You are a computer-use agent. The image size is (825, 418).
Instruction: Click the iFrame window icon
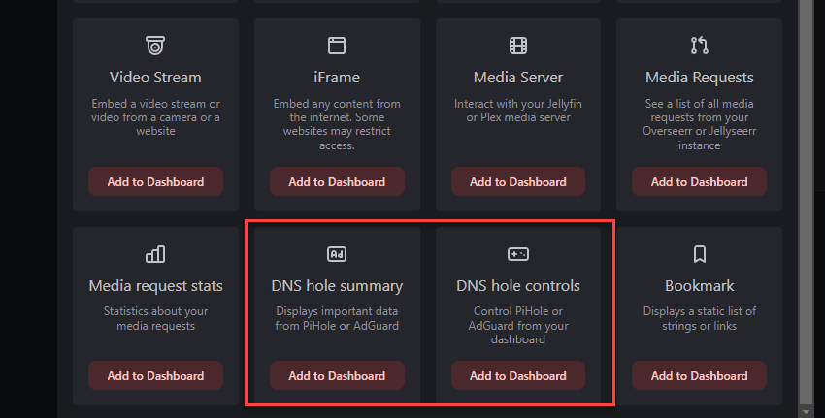(337, 45)
